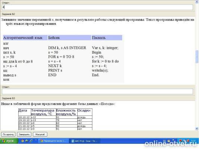The image size is (199, 149).
Task: Click the scrollbar down arrow at bottom right
Action: (197, 129)
